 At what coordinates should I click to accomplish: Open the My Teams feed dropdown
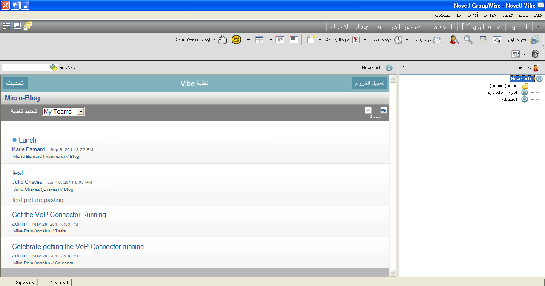(63, 112)
